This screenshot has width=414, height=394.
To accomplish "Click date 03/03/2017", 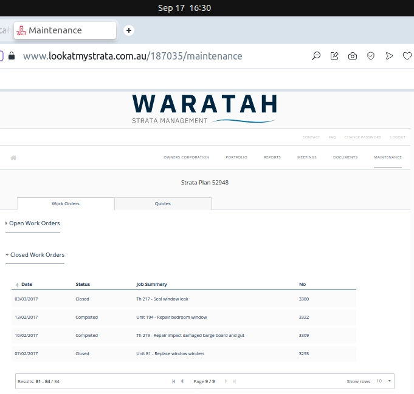I will pyautogui.click(x=26, y=299).
